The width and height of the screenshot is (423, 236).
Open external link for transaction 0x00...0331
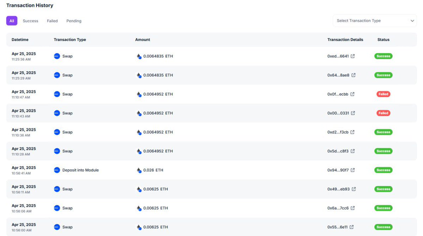353,113
